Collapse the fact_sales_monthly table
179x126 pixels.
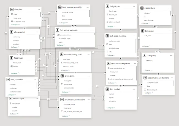point(111,55)
